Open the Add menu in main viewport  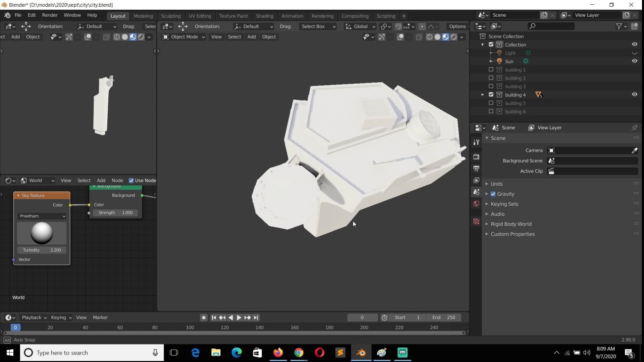point(252,37)
